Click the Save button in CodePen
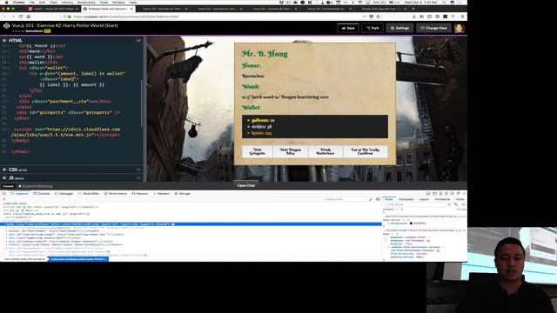Image resolution: width=557 pixels, height=313 pixels. (x=348, y=28)
